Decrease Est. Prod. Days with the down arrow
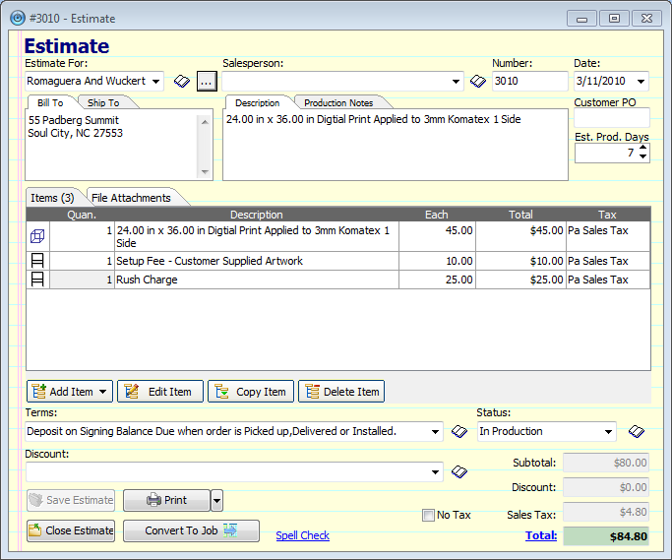 tap(642, 157)
